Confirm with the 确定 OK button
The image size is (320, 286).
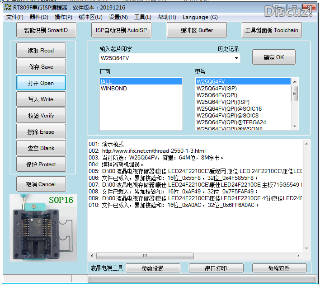274,57
